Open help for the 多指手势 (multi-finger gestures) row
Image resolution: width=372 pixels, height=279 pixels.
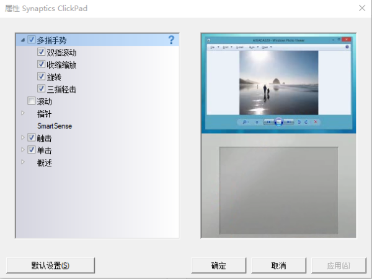[171, 40]
